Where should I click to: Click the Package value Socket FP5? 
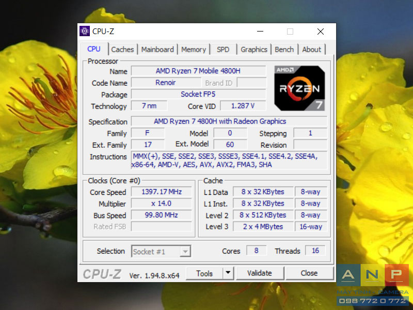198,94
